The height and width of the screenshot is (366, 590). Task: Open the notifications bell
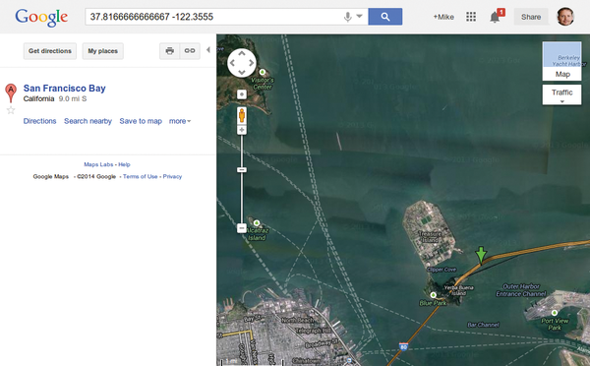496,17
